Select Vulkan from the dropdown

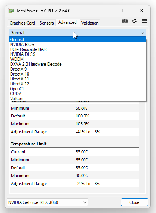coord(78,99)
